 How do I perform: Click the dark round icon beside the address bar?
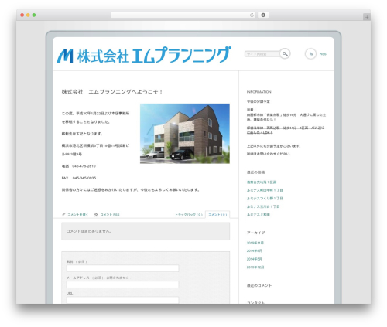point(263,15)
